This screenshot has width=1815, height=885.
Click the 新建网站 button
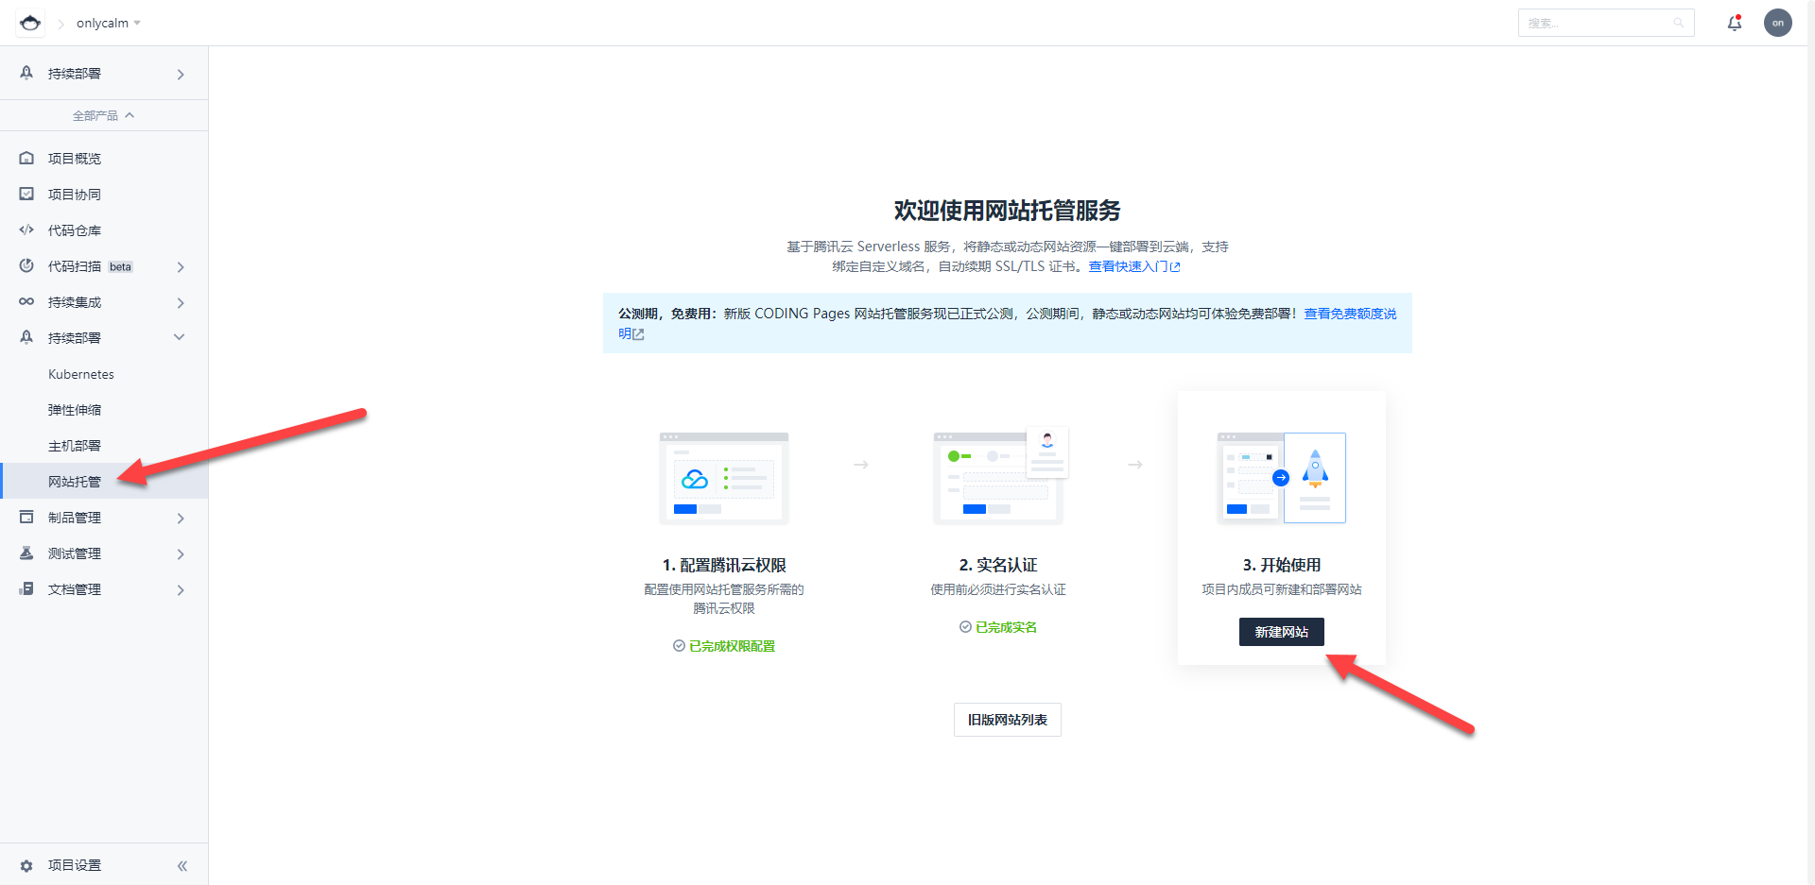1281,632
